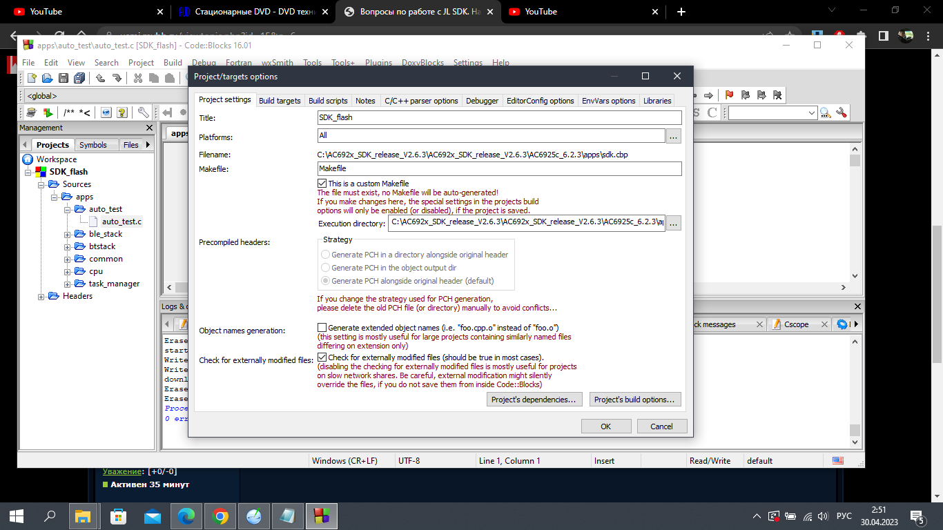Click the OK button

tap(605, 426)
